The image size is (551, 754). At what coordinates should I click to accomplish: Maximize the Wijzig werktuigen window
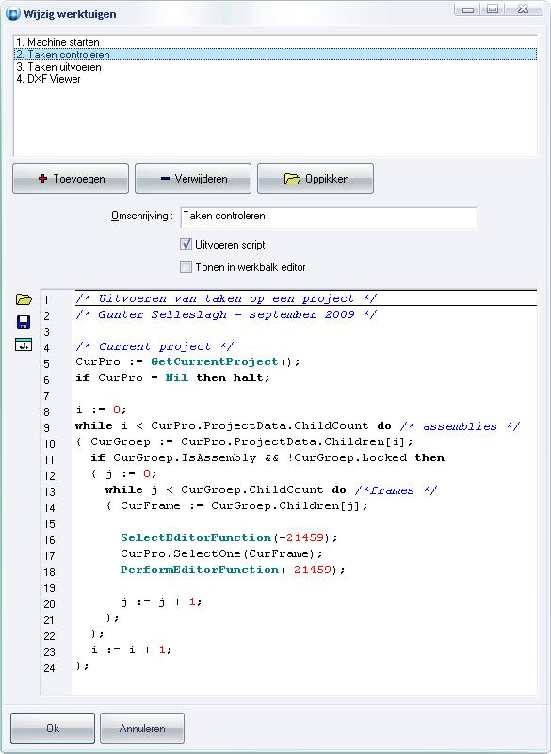(x=493, y=8)
